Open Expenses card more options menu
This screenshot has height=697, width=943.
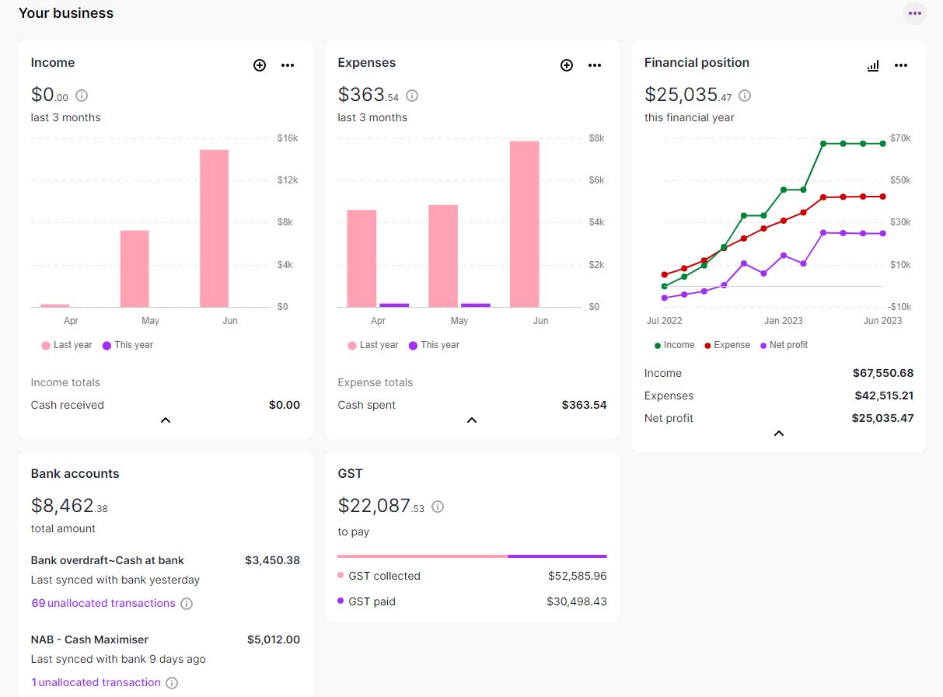pyautogui.click(x=595, y=65)
